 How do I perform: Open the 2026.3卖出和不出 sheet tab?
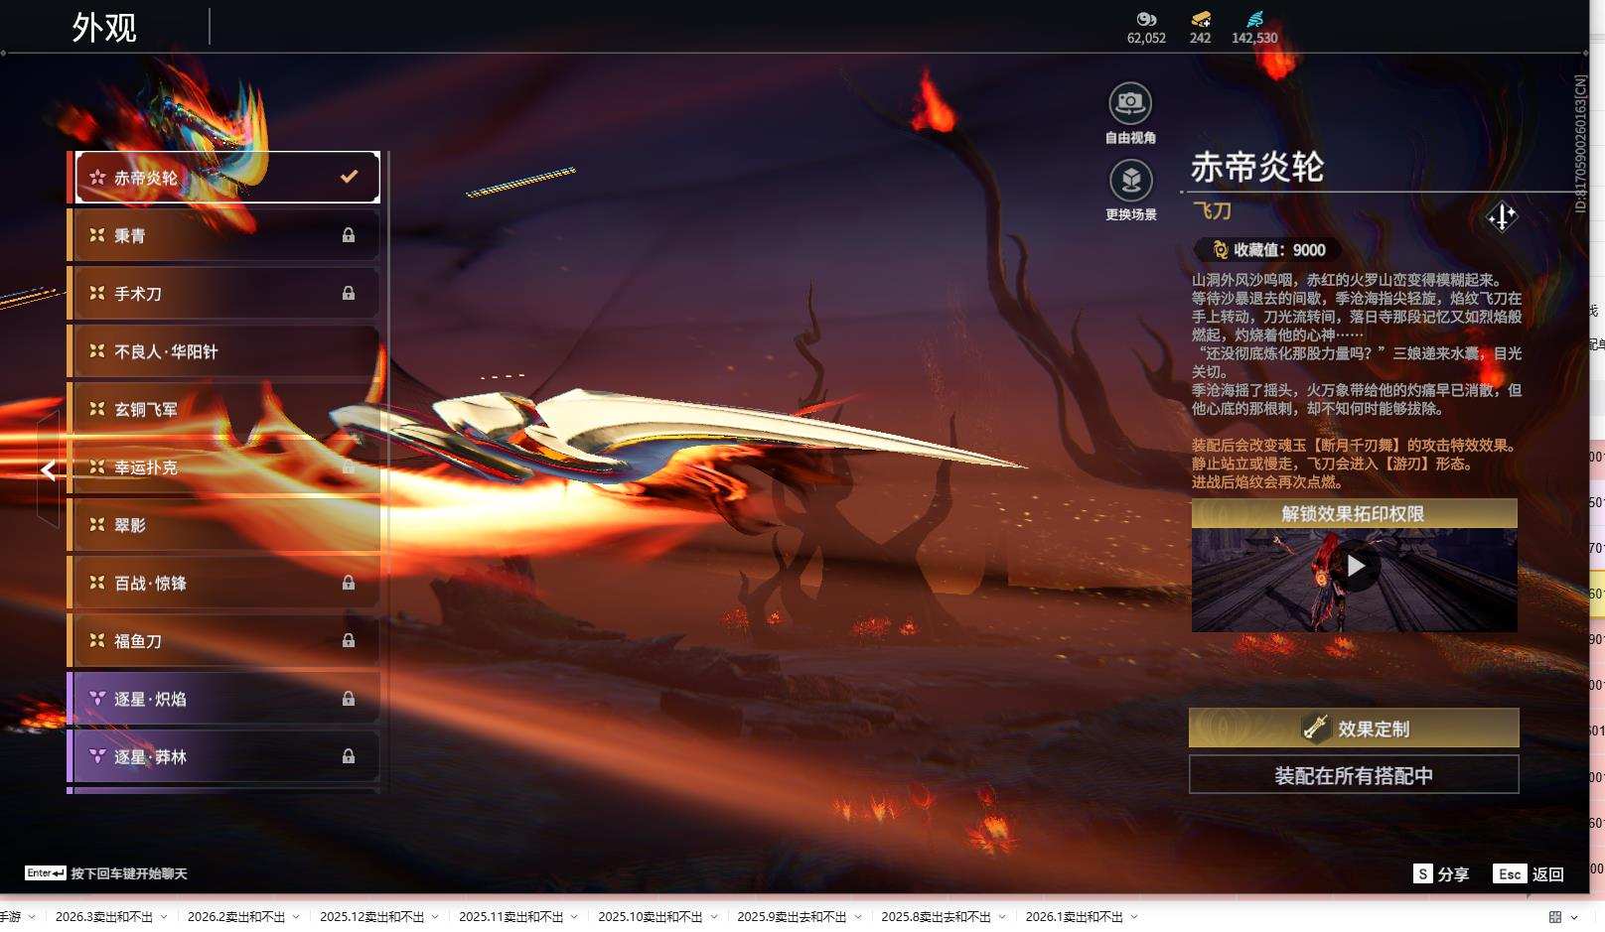[x=104, y=917]
